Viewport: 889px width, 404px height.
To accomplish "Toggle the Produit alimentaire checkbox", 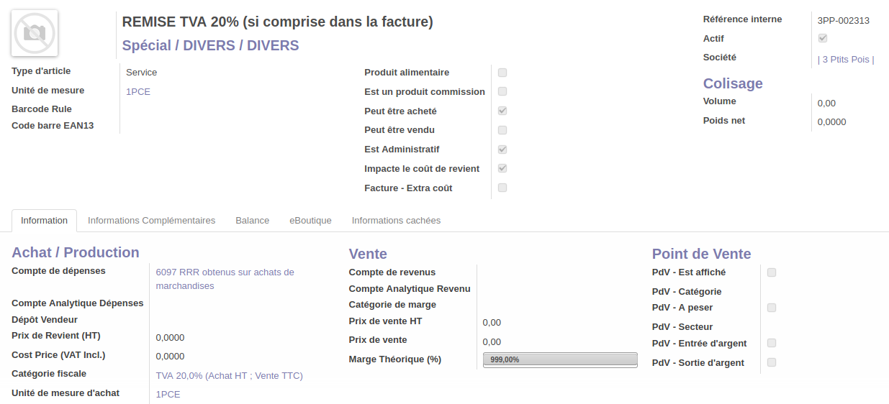I will (502, 73).
